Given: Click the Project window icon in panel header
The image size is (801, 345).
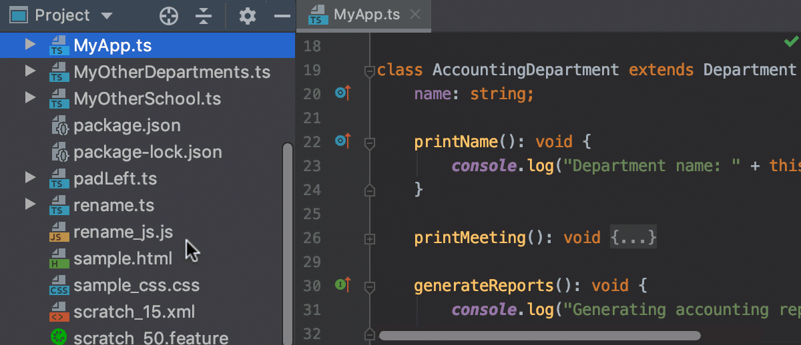Looking at the screenshot, I should (19, 15).
